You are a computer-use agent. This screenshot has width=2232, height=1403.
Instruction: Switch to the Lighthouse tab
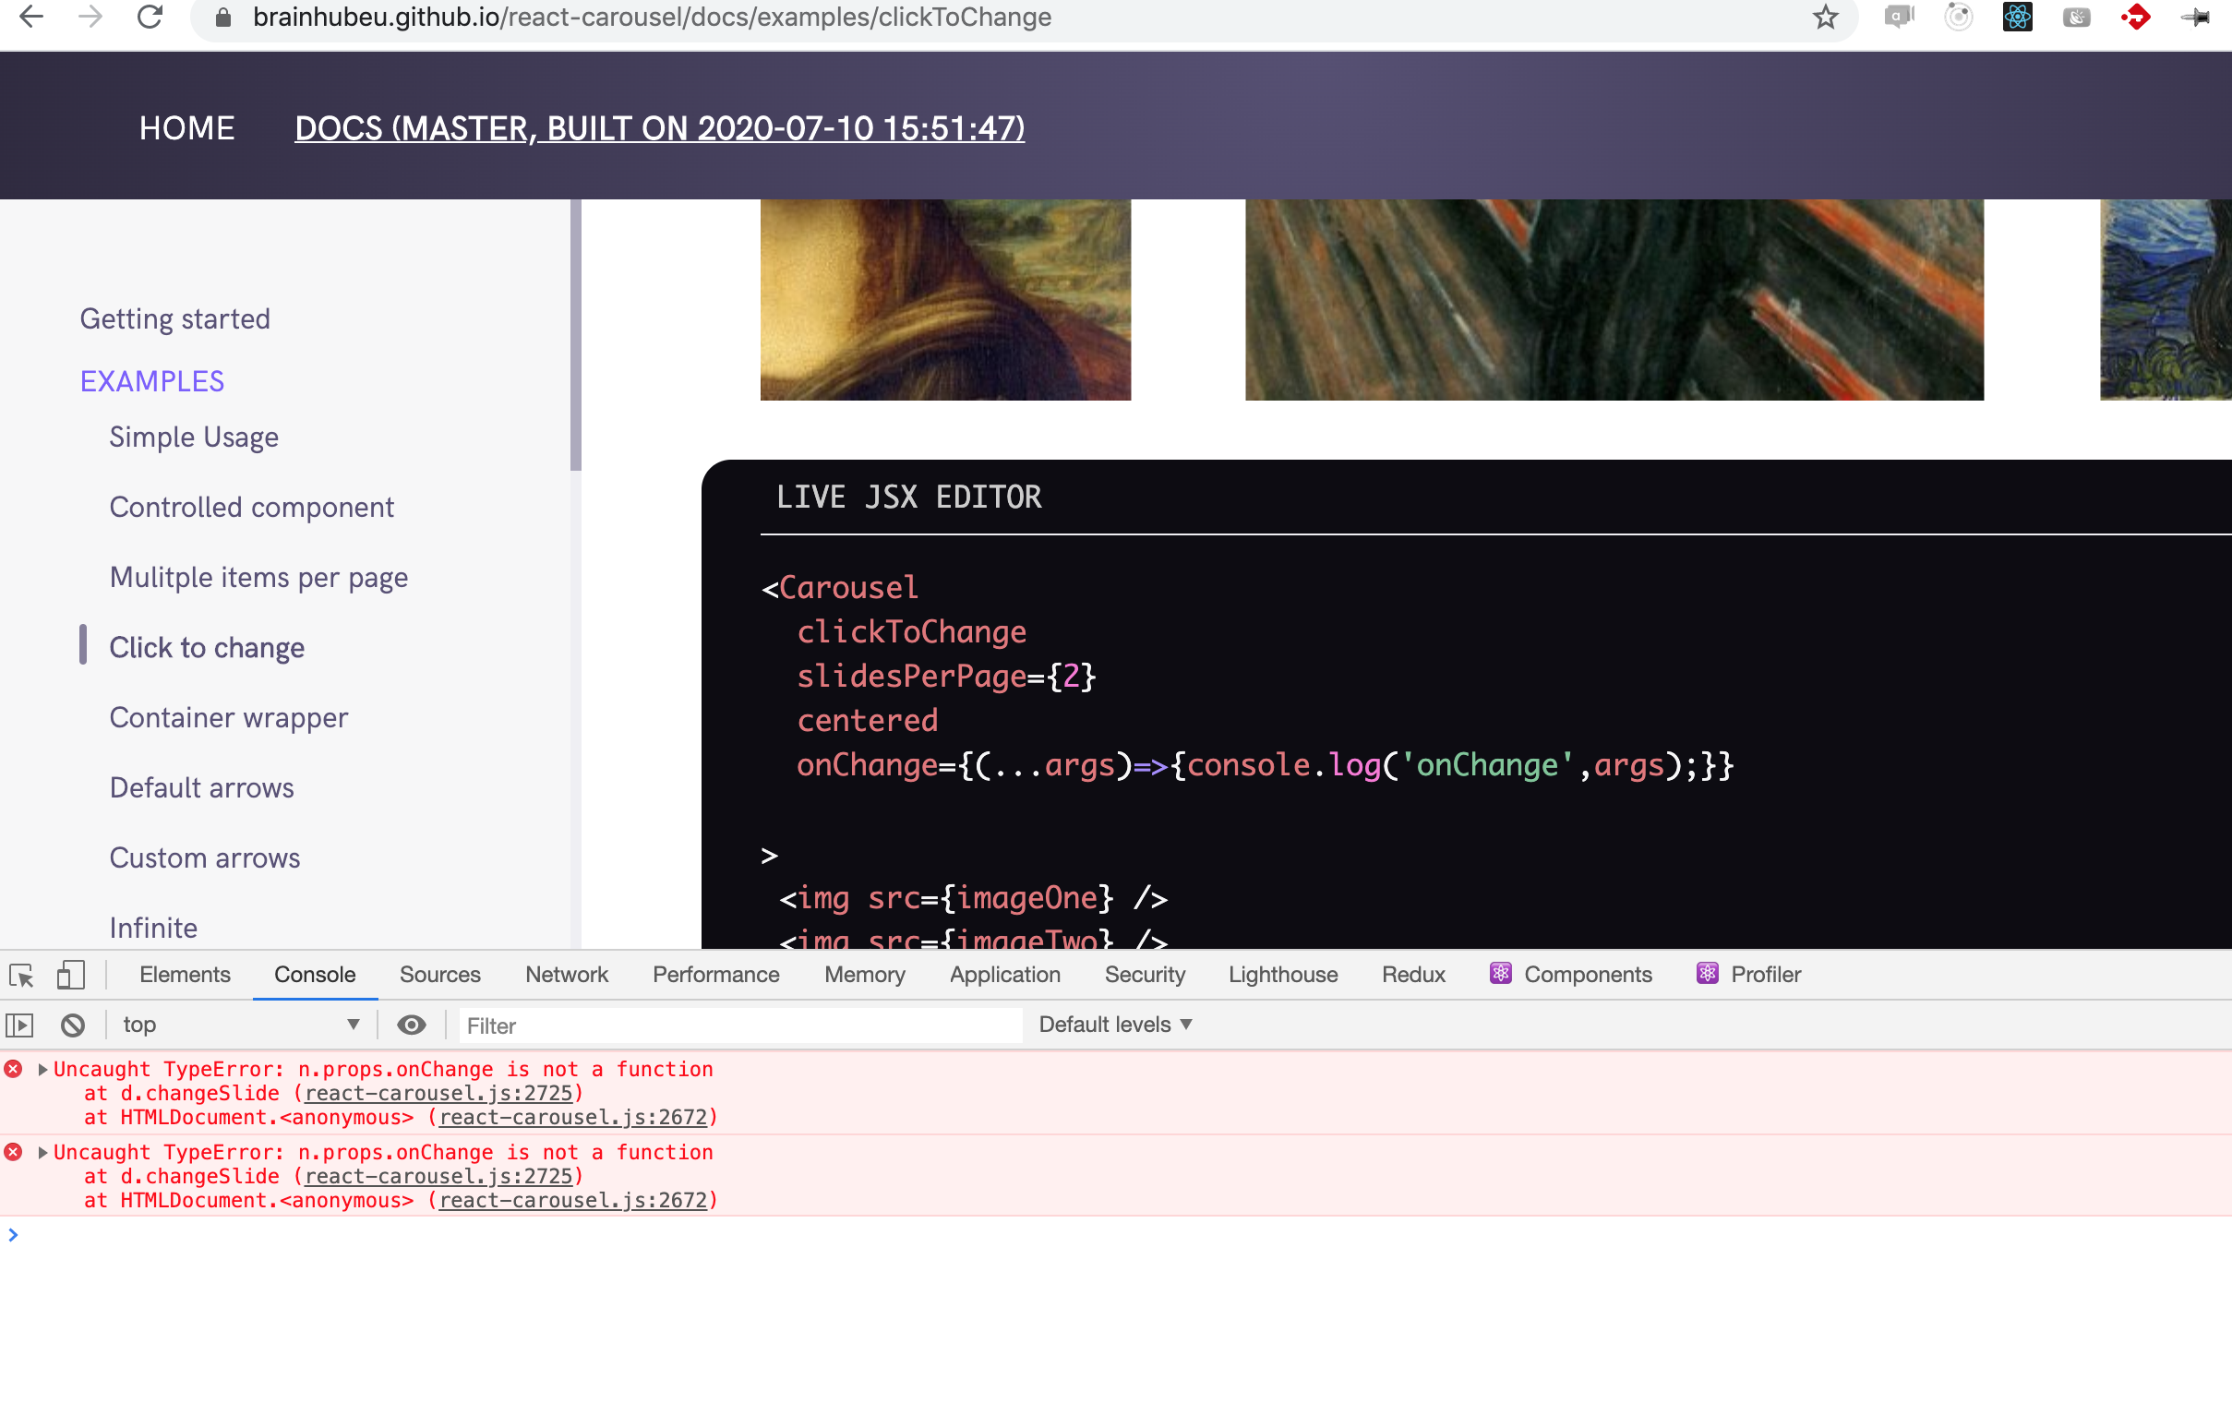(1283, 975)
